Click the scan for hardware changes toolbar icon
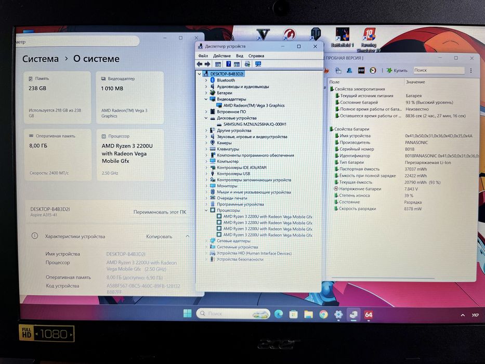485x364 pixels. [247, 64]
